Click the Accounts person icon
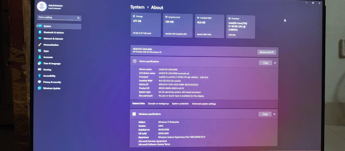345x151 pixels. (40, 57)
